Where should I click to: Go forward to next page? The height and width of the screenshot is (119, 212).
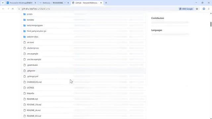[8, 9]
